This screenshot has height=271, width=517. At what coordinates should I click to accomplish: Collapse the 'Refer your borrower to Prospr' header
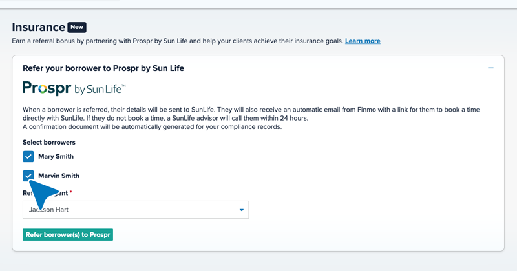[103, 68]
